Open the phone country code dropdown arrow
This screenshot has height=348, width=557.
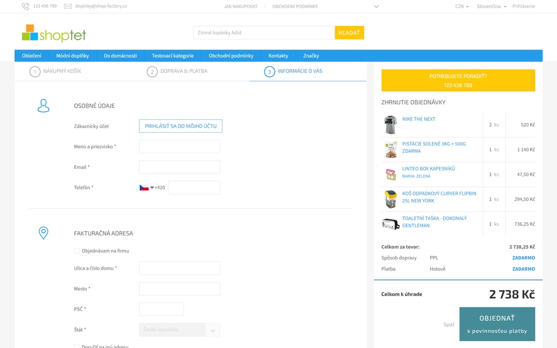click(x=152, y=187)
